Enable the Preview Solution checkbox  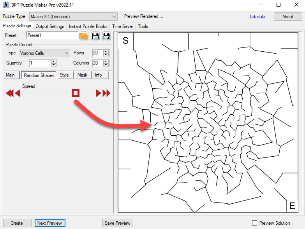click(255, 223)
